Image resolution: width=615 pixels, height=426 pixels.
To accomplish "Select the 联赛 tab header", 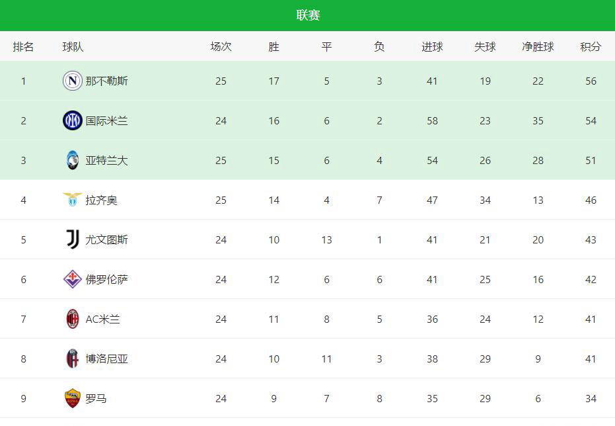I will 308,15.
